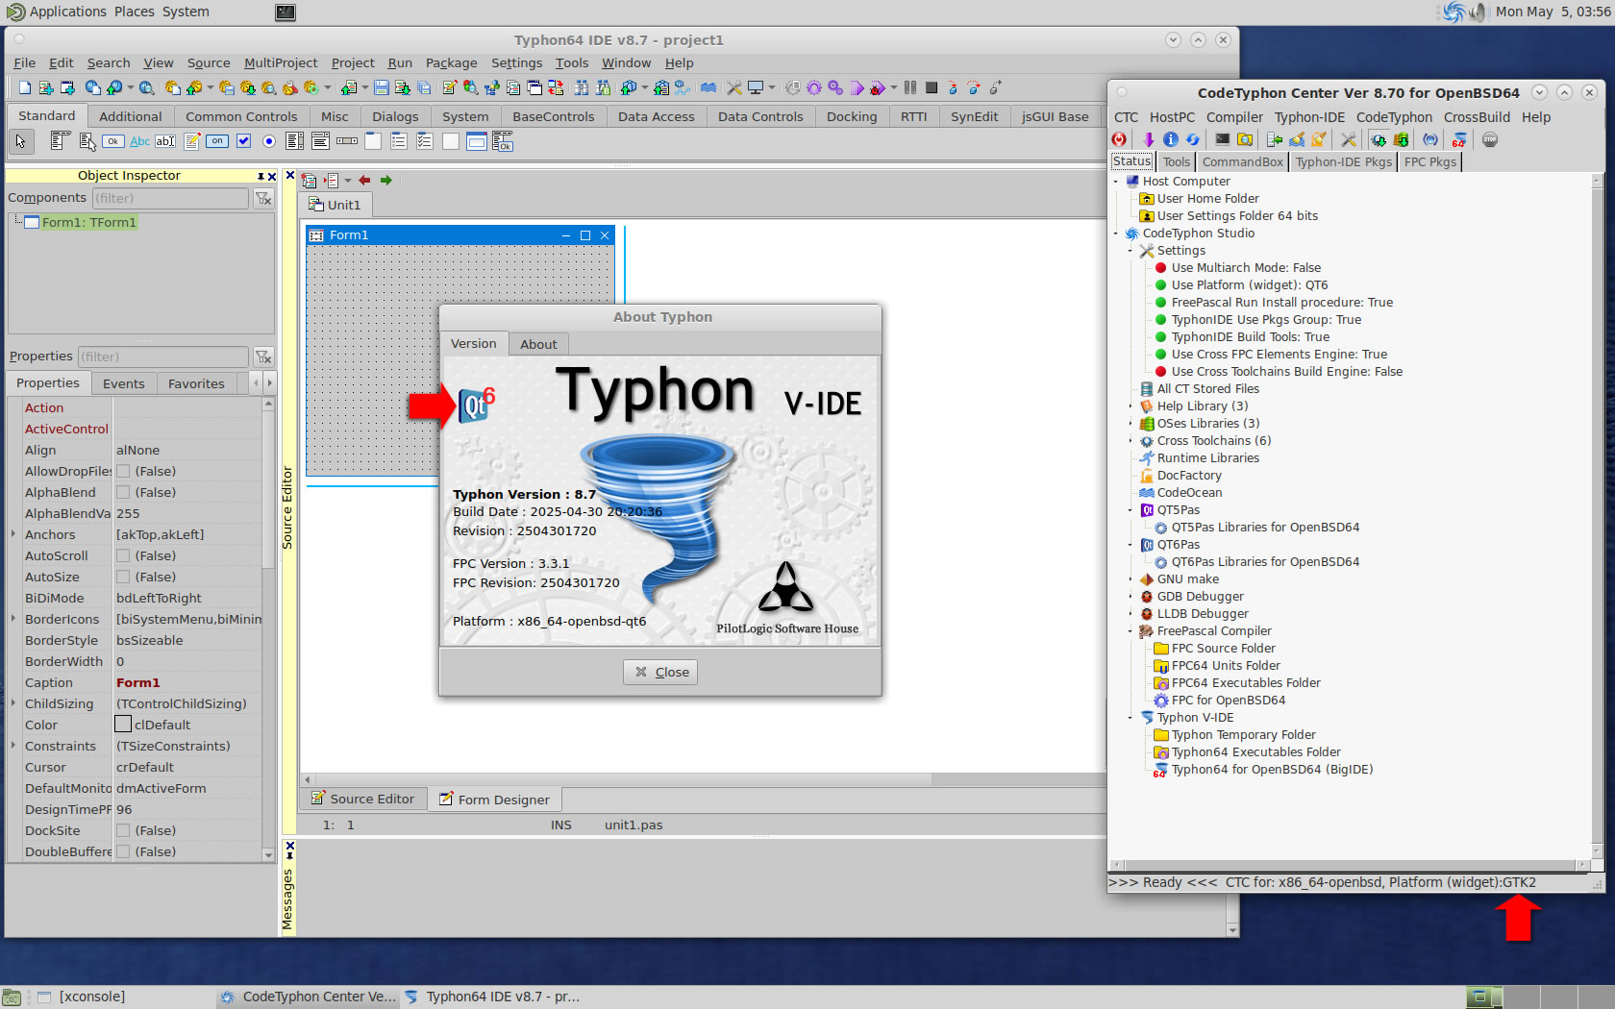The height and width of the screenshot is (1009, 1615).
Task: Click red power icon in CodeTyphon Center
Action: (1119, 139)
